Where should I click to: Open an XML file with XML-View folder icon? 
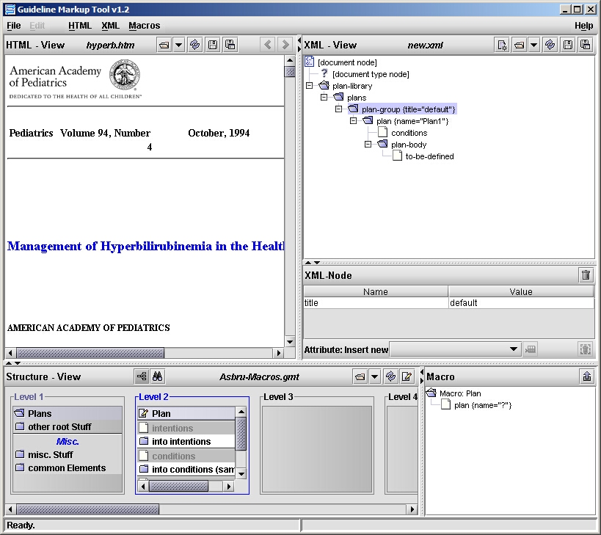[520, 45]
